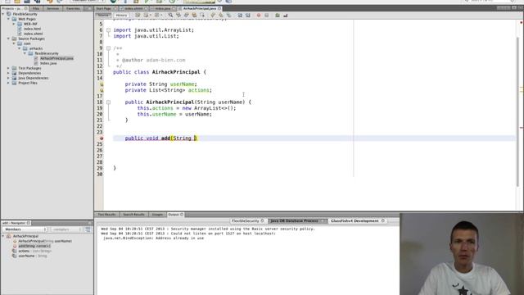Screen dimensions: 524x295
Task: Select the Source view button
Action: 103,15
